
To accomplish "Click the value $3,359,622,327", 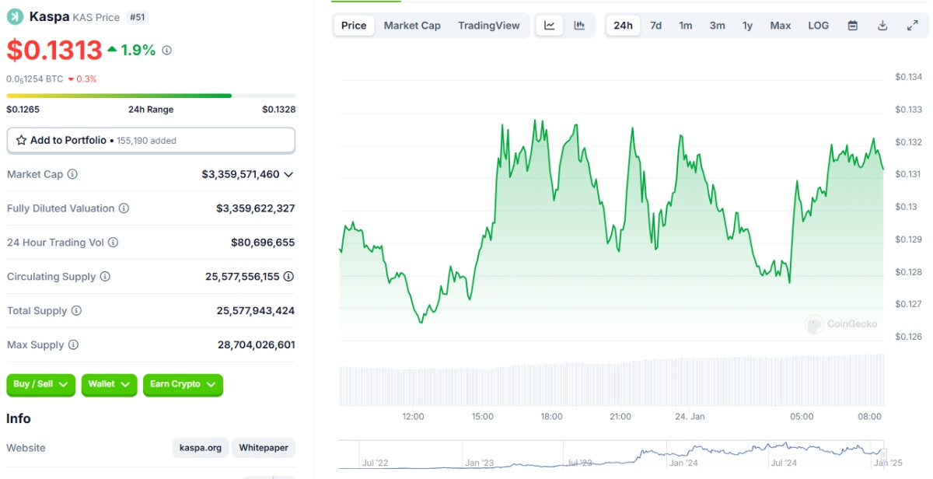I will tap(256, 208).
